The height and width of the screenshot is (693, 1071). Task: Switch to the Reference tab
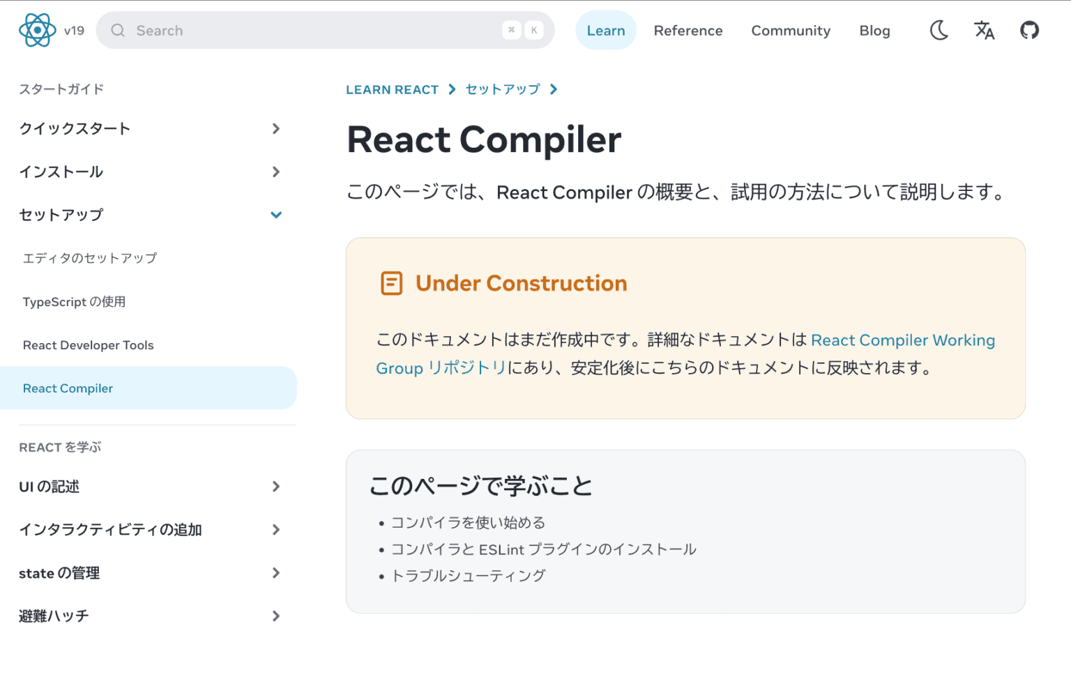pyautogui.click(x=688, y=30)
